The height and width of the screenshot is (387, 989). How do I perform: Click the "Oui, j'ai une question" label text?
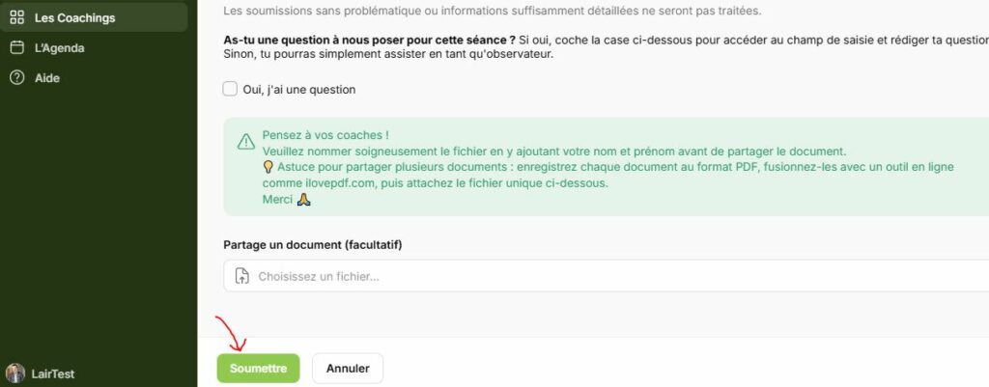(299, 90)
